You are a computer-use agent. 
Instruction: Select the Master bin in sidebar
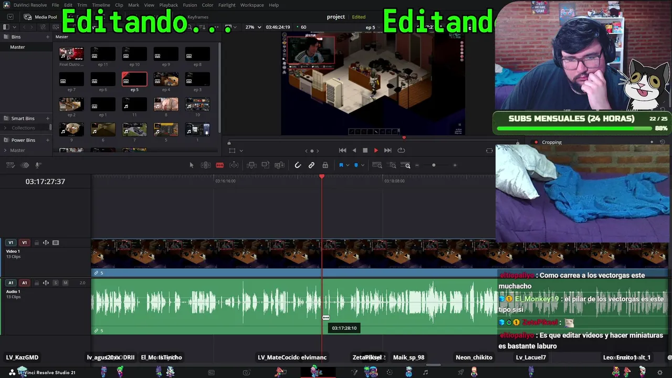[x=26, y=47]
